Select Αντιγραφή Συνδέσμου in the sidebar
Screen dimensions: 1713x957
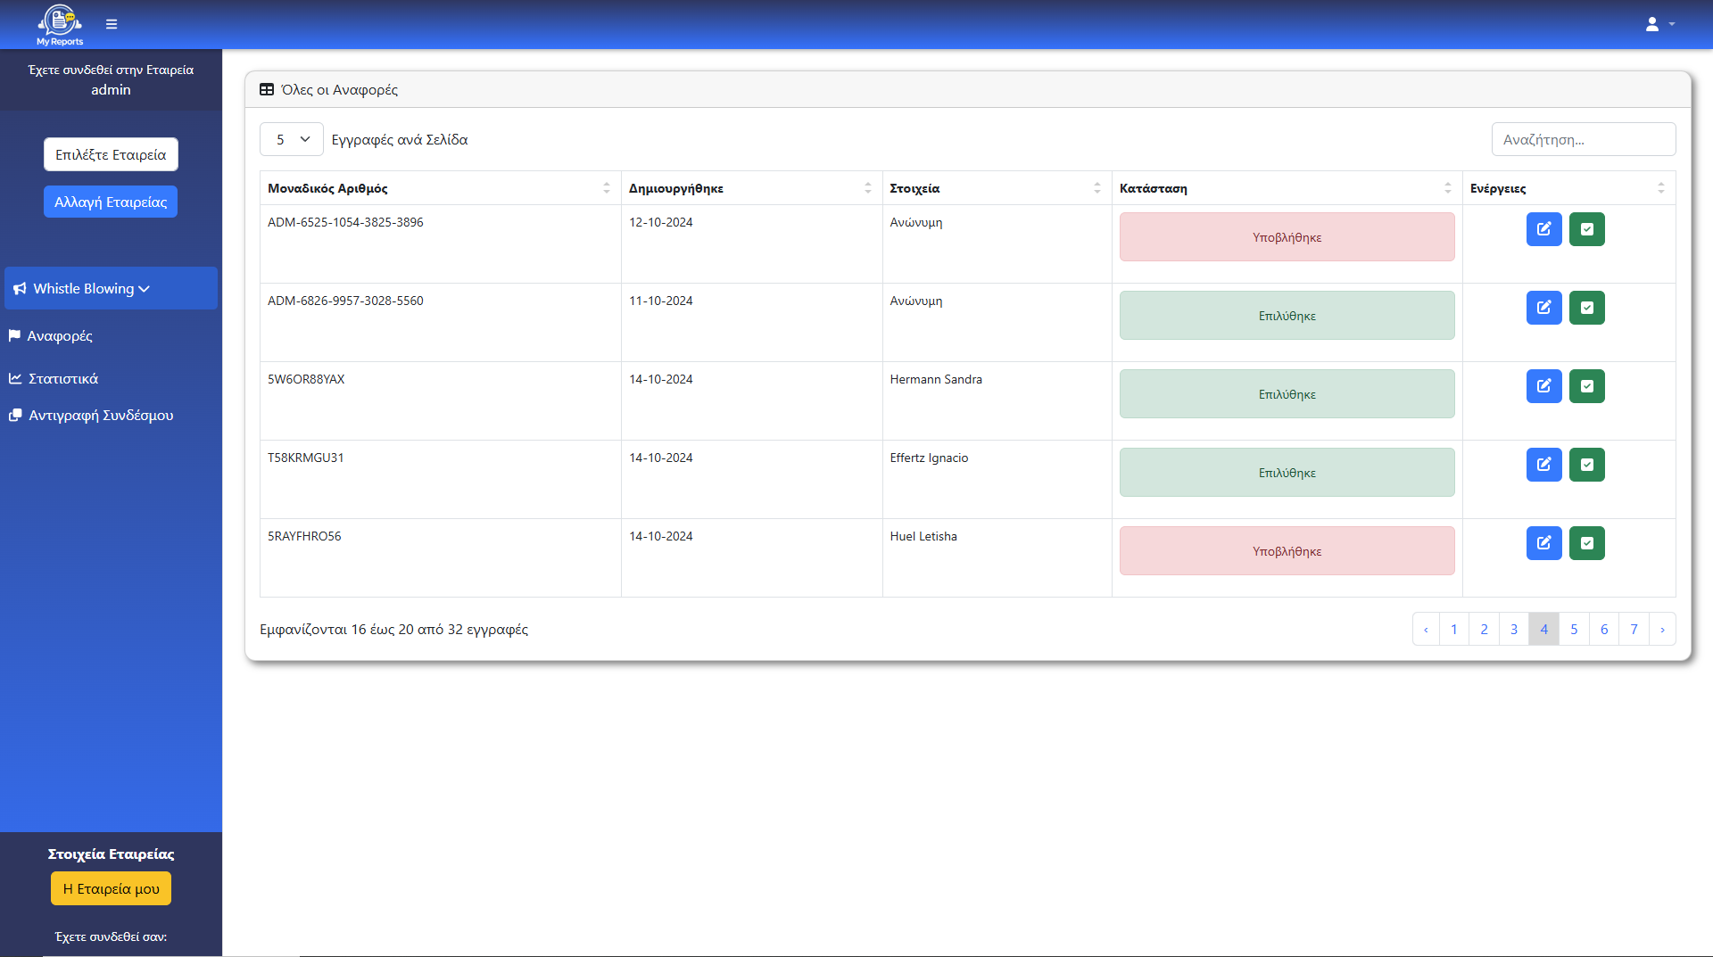[101, 416]
